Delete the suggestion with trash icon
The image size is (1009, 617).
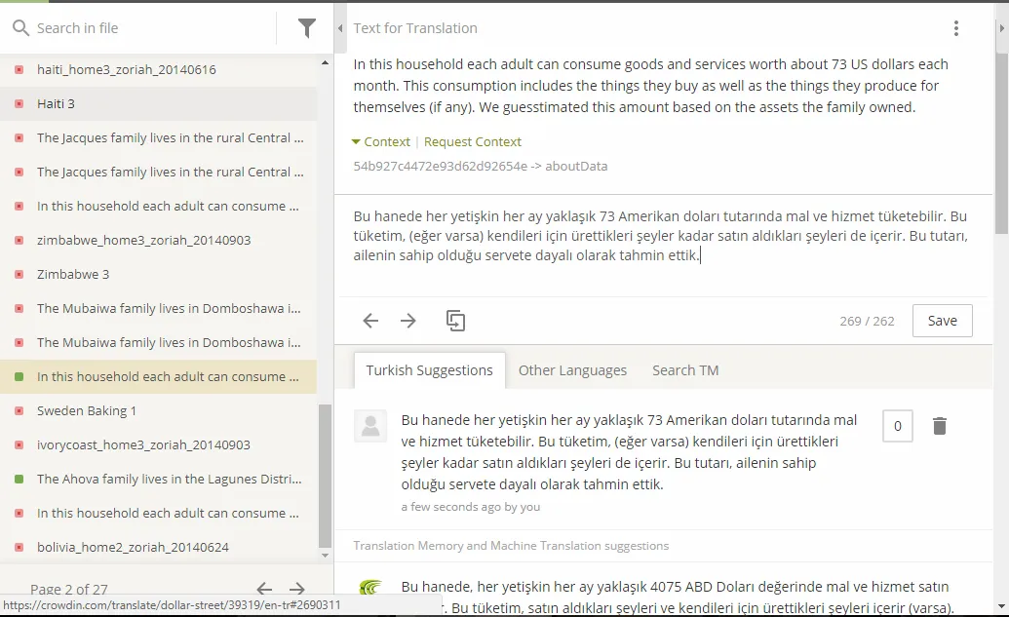pyautogui.click(x=940, y=426)
